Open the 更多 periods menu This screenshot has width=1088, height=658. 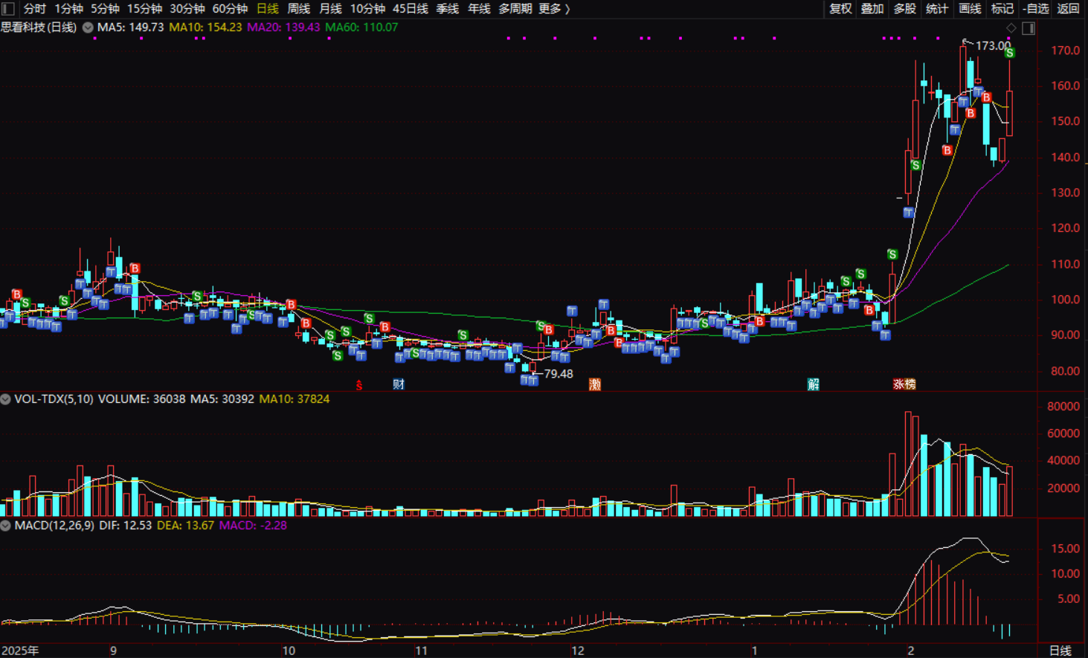[554, 9]
